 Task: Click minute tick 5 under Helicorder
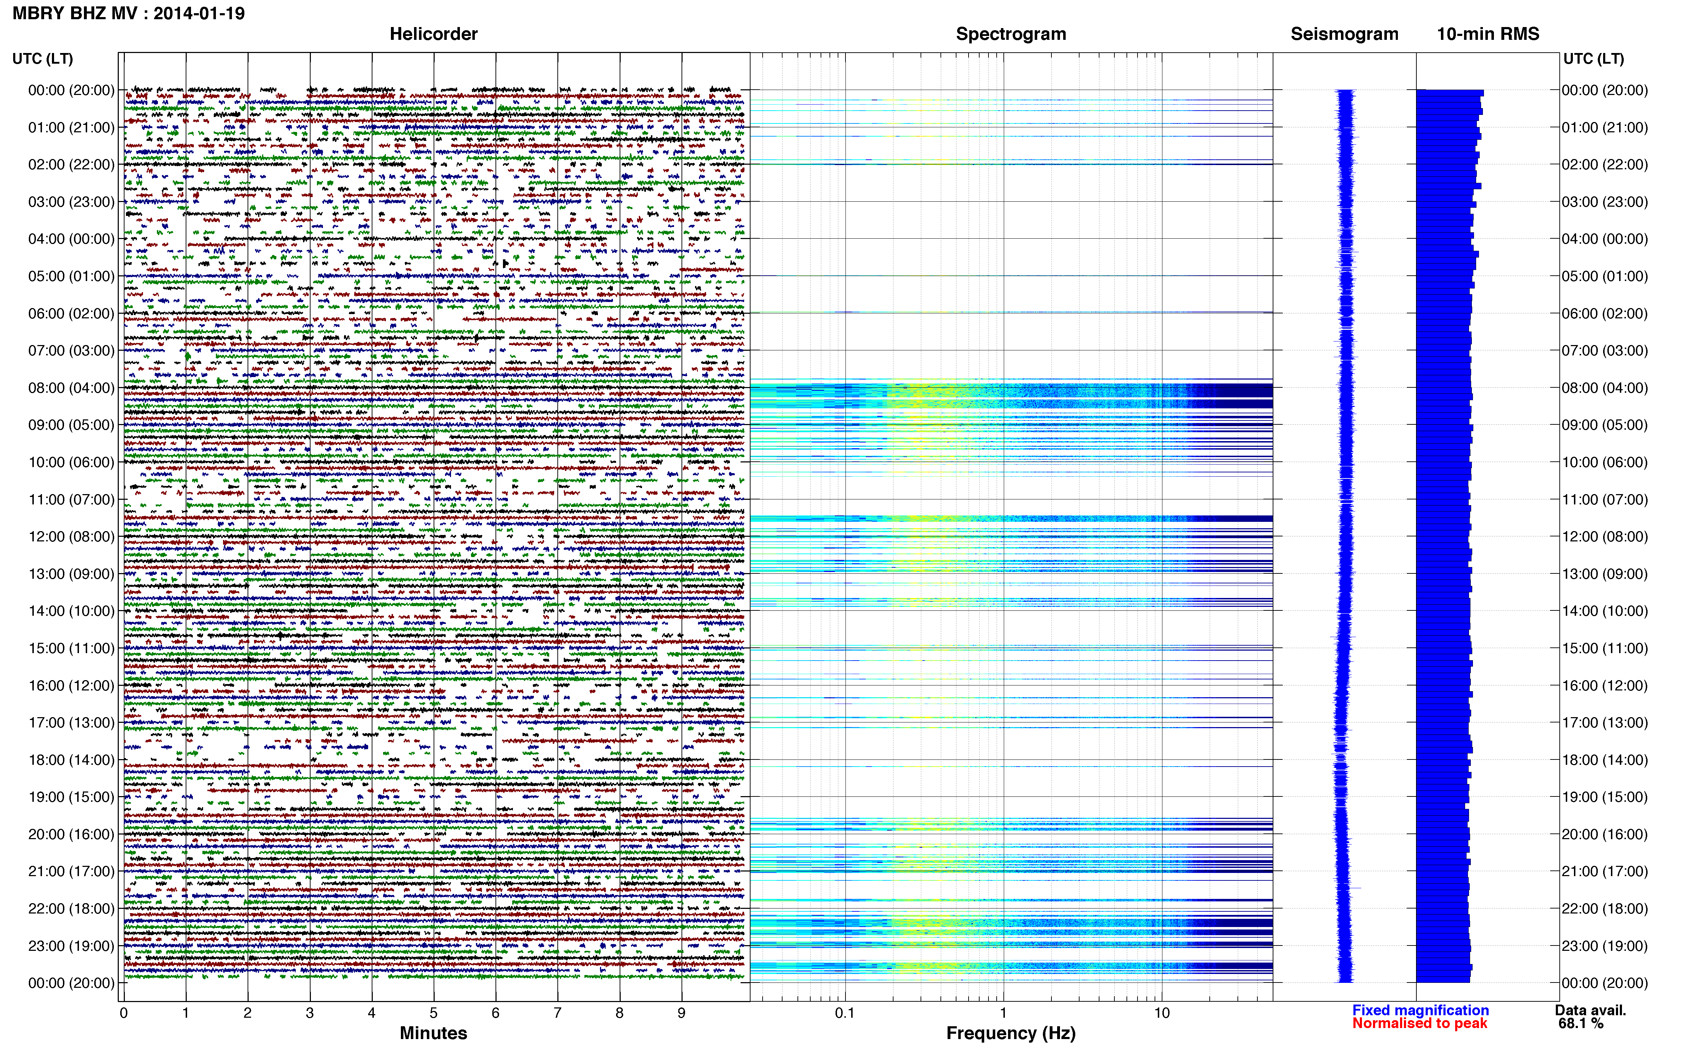point(434,1013)
